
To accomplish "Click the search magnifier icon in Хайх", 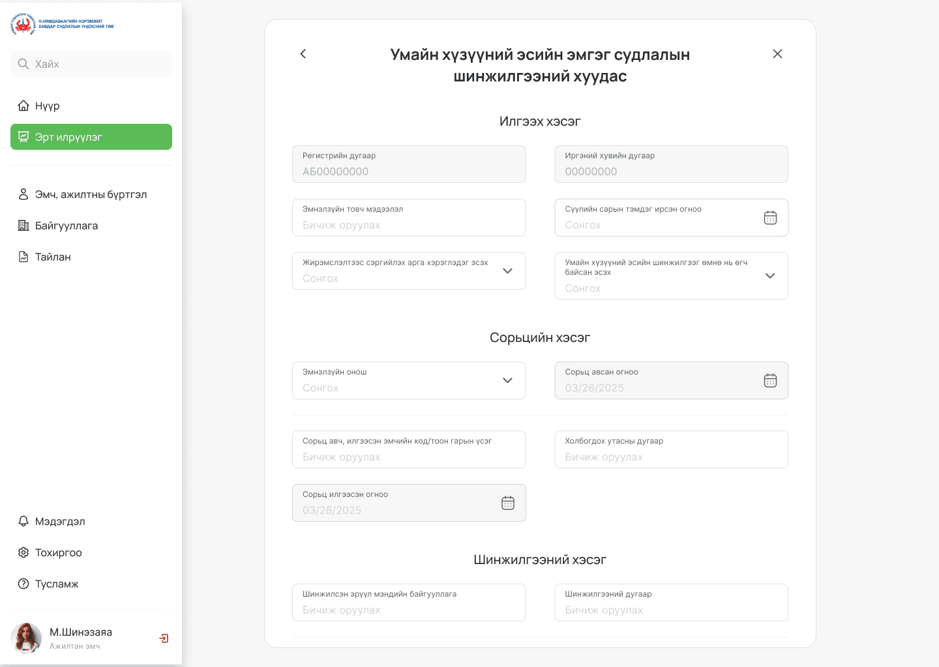I will 23,64.
